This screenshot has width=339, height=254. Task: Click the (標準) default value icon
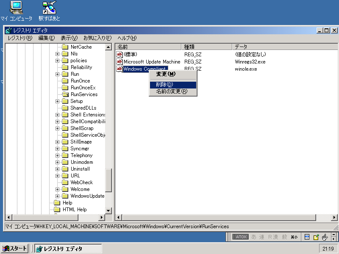tap(119, 55)
